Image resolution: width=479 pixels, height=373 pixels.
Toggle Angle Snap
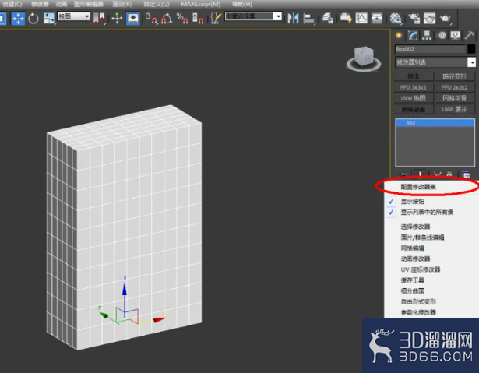167,19
